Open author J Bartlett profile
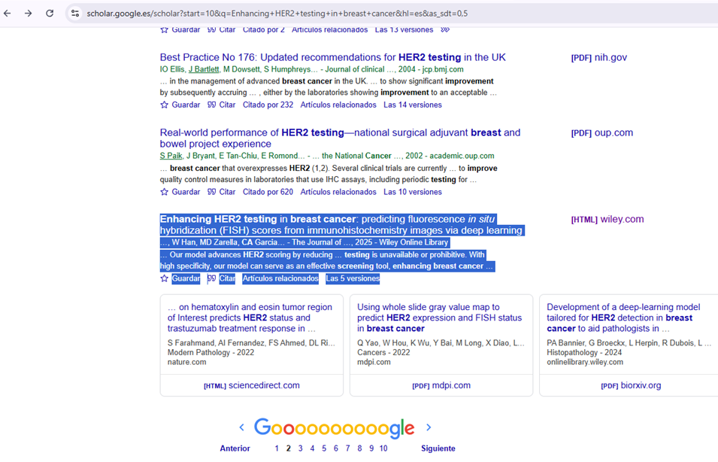 (204, 69)
